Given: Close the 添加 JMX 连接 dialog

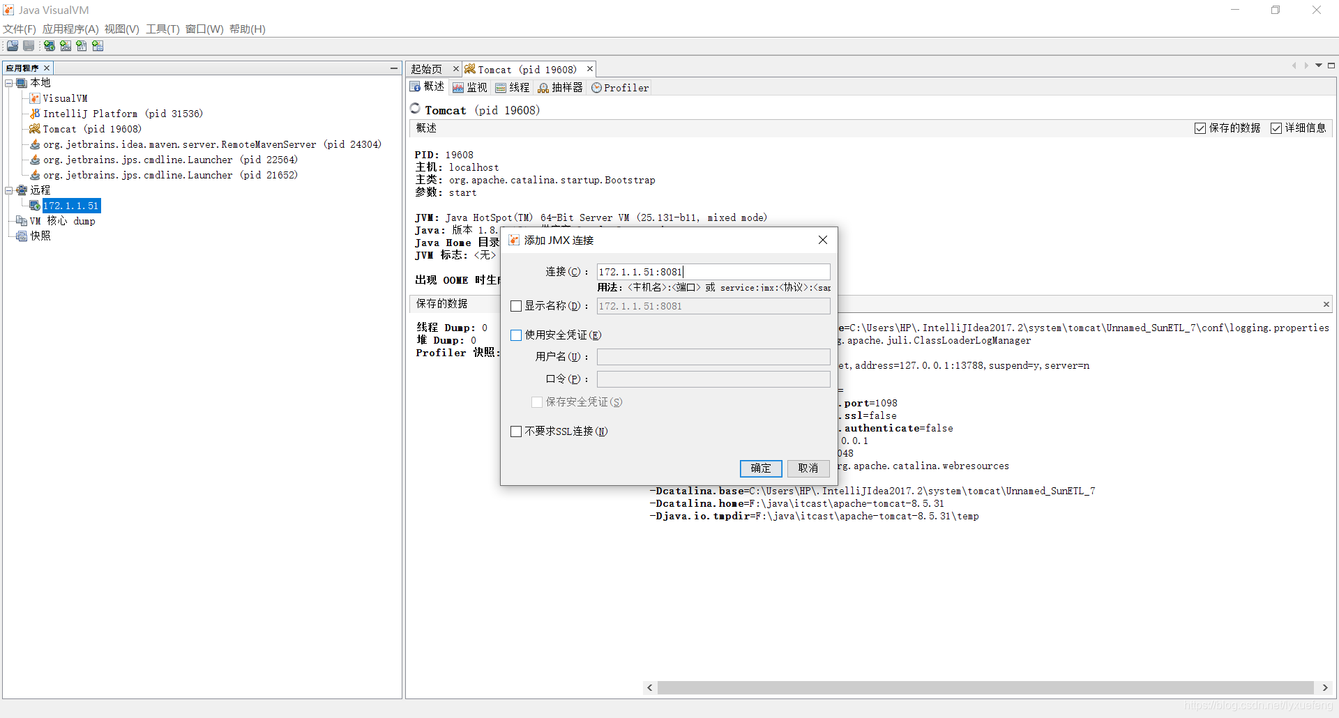Looking at the screenshot, I should click(823, 240).
